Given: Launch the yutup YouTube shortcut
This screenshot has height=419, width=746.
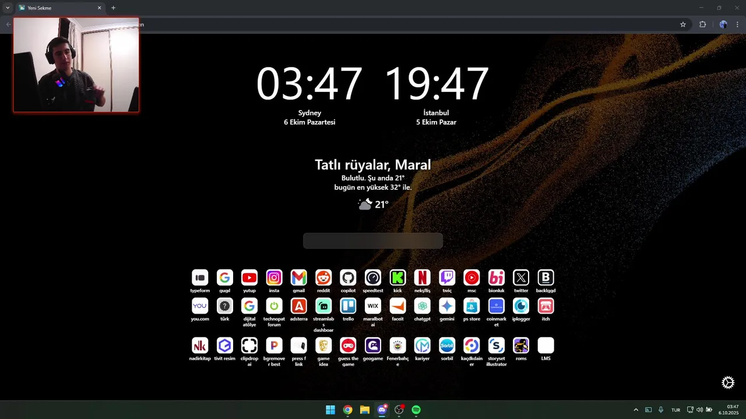Looking at the screenshot, I should click(249, 278).
